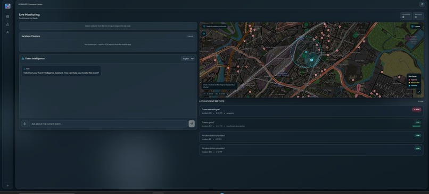The width and height of the screenshot is (429, 194).
Task: Center map with the locate crosshair button
Action: (x=204, y=33)
